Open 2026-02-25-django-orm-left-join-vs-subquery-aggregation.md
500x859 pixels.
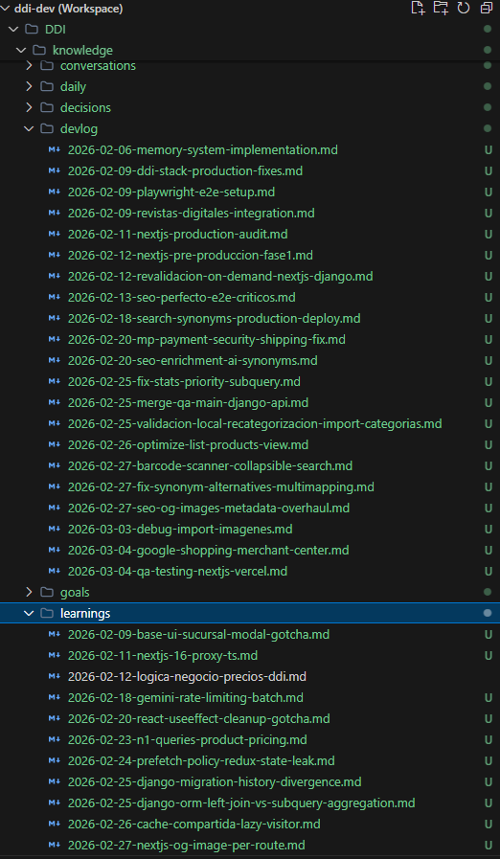coord(241,803)
